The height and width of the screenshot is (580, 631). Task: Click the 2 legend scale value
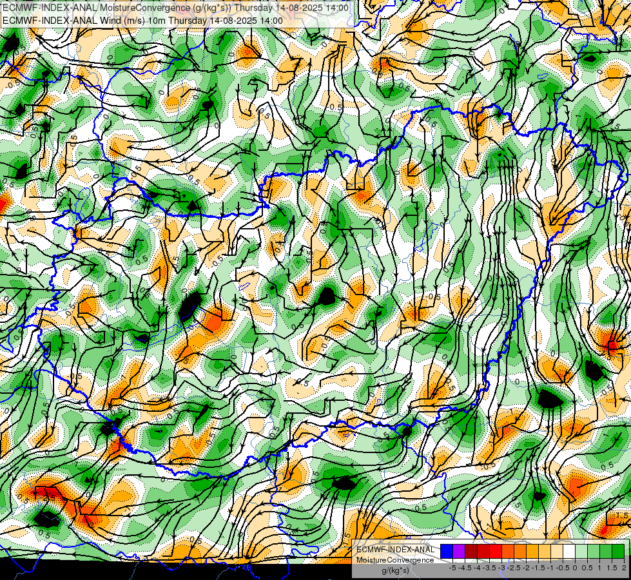pyautogui.click(x=624, y=568)
